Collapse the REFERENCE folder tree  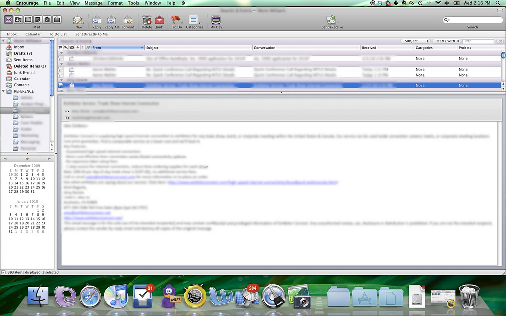pyautogui.click(x=3, y=91)
